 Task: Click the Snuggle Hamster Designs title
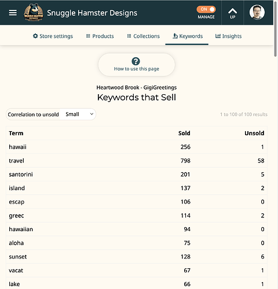pos(92,13)
